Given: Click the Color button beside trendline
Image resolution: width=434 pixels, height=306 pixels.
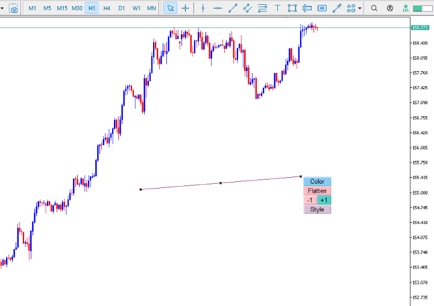Looking at the screenshot, I should [317, 181].
